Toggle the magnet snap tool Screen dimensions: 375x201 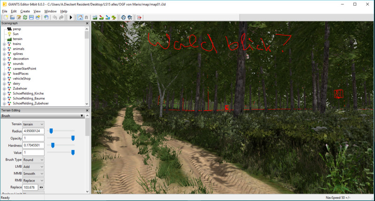pos(86,17)
